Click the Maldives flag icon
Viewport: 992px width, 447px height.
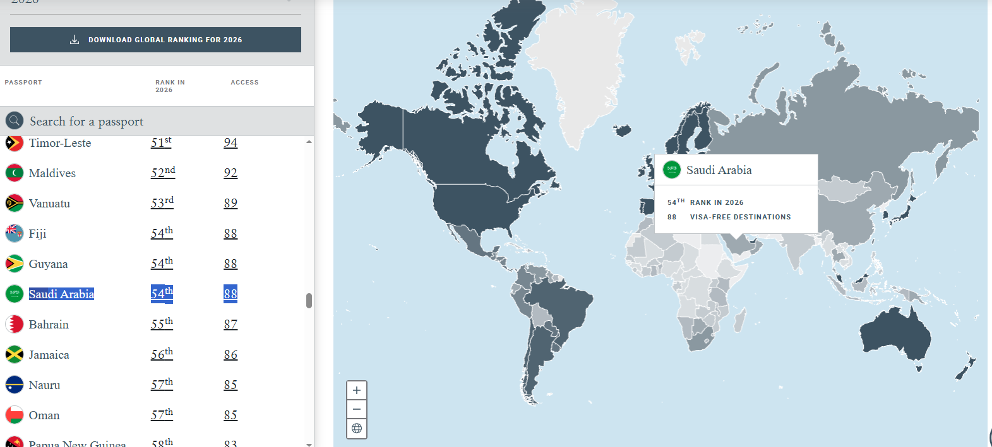click(x=15, y=173)
